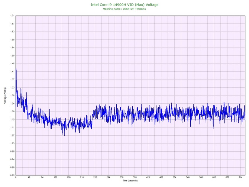
Task: Click the chart title 'Intel Core i9 14900H VID (Max) Voltage'
Action: (x=124, y=4)
